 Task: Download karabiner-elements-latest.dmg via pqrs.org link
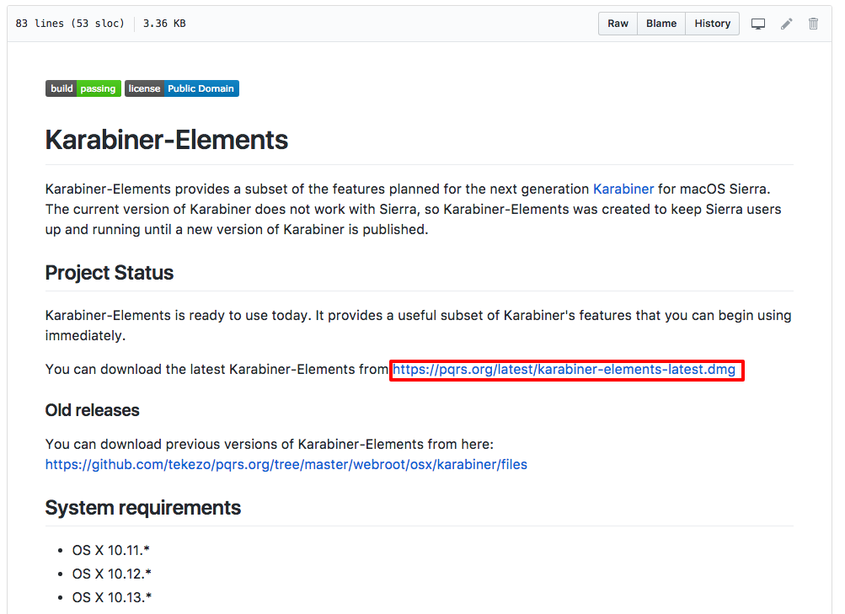pos(564,370)
